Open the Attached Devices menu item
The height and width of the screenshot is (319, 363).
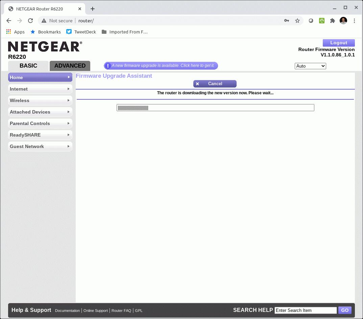click(40, 112)
